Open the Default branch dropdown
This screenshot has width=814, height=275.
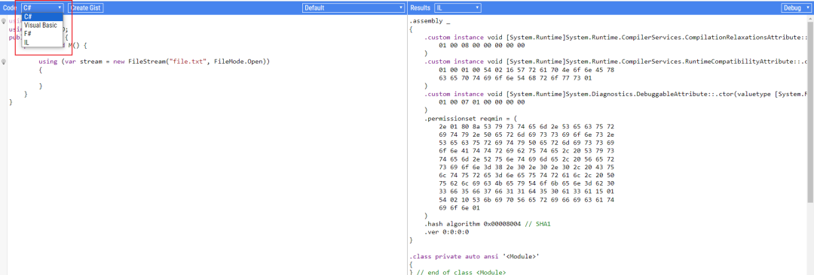(353, 8)
